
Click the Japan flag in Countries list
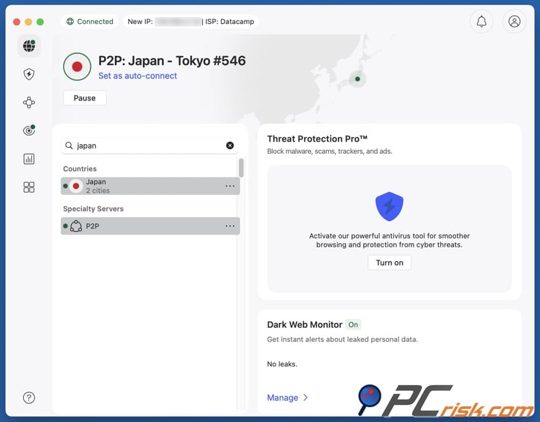(x=76, y=186)
